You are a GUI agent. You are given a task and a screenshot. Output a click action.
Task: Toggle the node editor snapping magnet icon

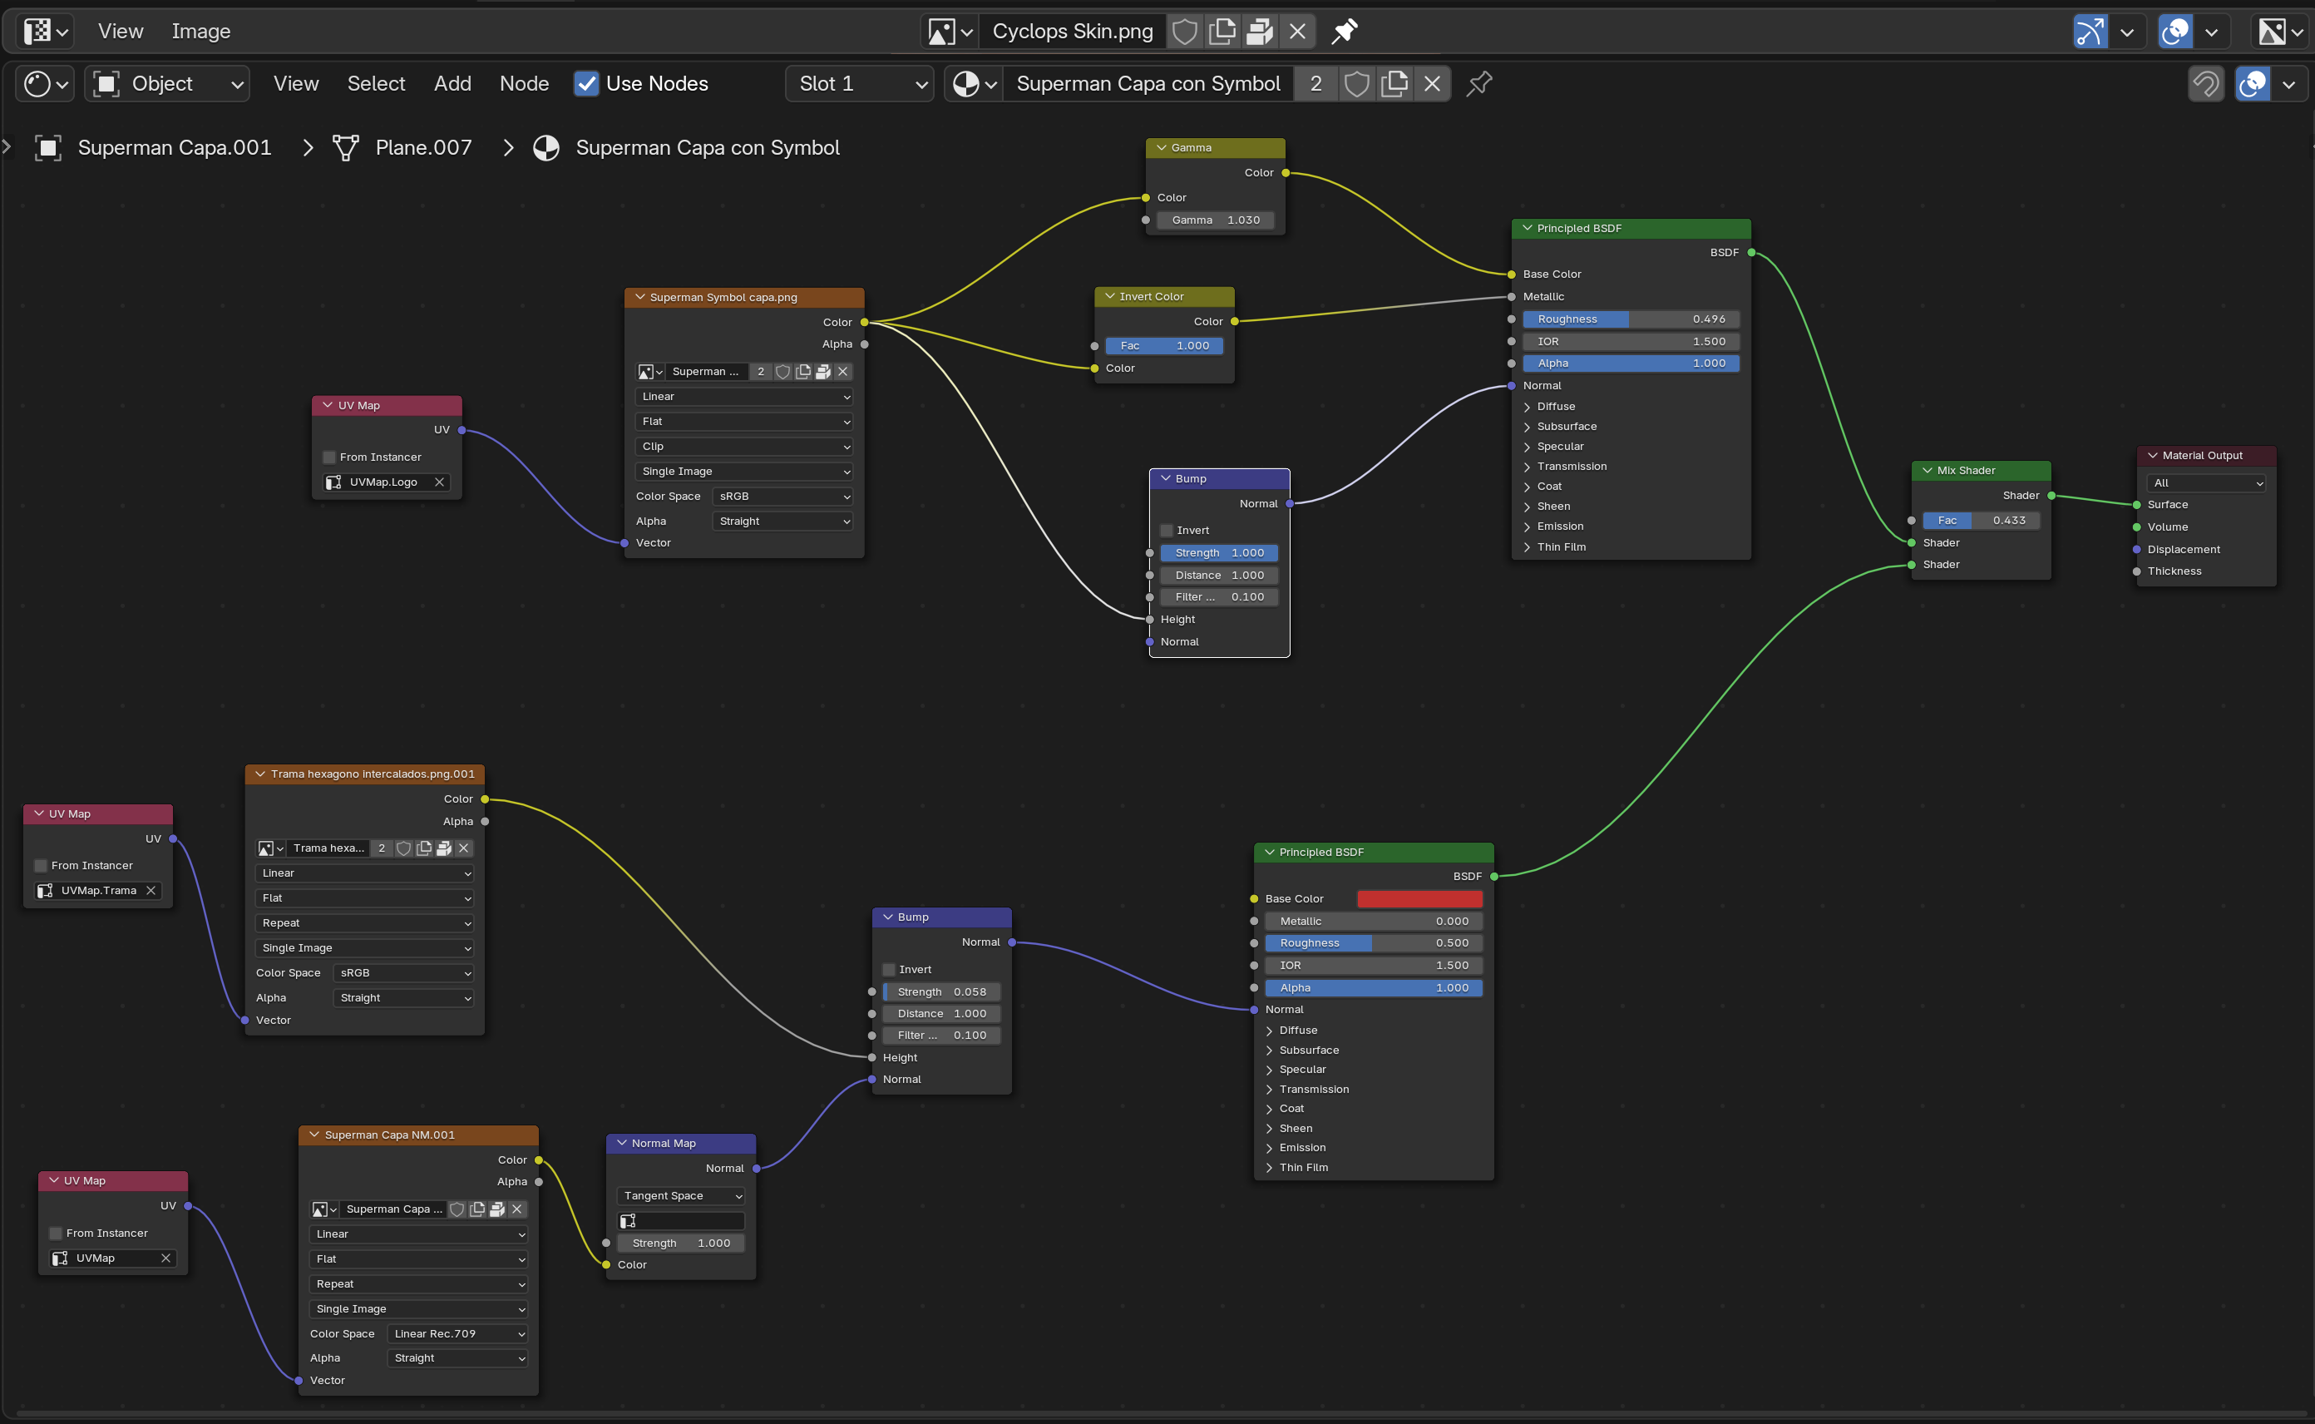[x=2206, y=84]
